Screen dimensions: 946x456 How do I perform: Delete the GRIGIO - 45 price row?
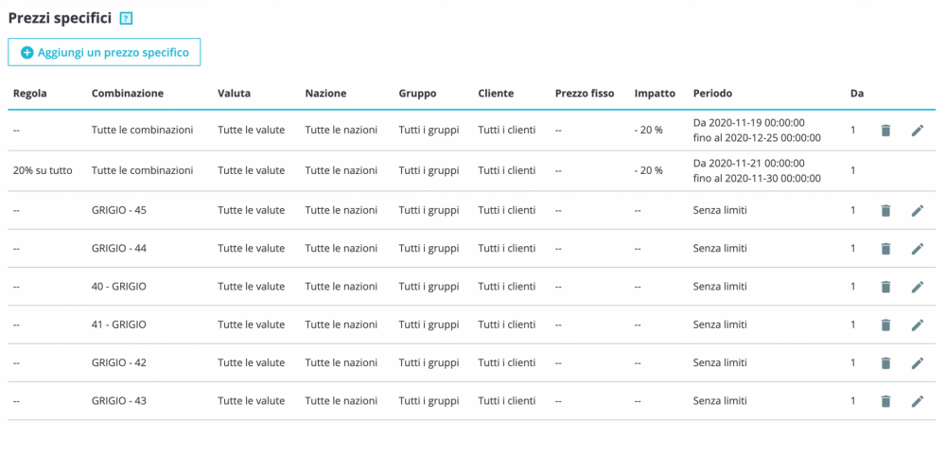coord(885,211)
